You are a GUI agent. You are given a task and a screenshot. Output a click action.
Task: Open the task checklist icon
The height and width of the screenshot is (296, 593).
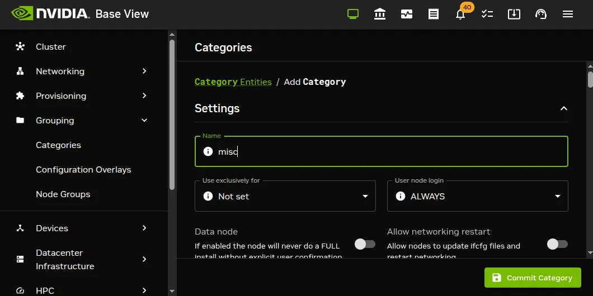click(487, 15)
